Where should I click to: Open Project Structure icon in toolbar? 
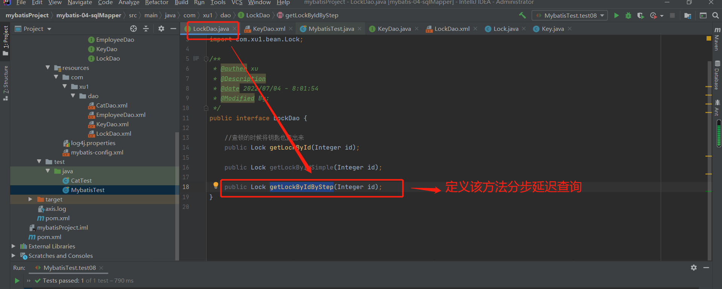click(688, 15)
